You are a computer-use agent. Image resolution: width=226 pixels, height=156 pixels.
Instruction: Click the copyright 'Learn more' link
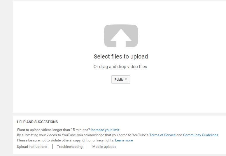pyautogui.click(x=124, y=140)
